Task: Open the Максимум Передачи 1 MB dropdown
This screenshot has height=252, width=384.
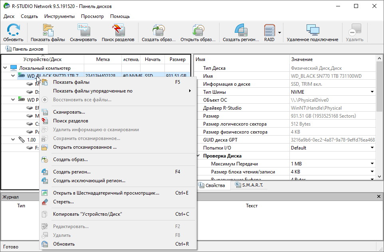Action: [x=372, y=163]
